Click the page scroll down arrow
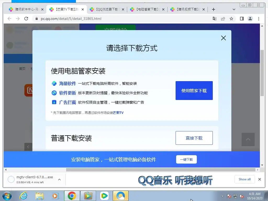268x201 pixels. [x=262, y=165]
